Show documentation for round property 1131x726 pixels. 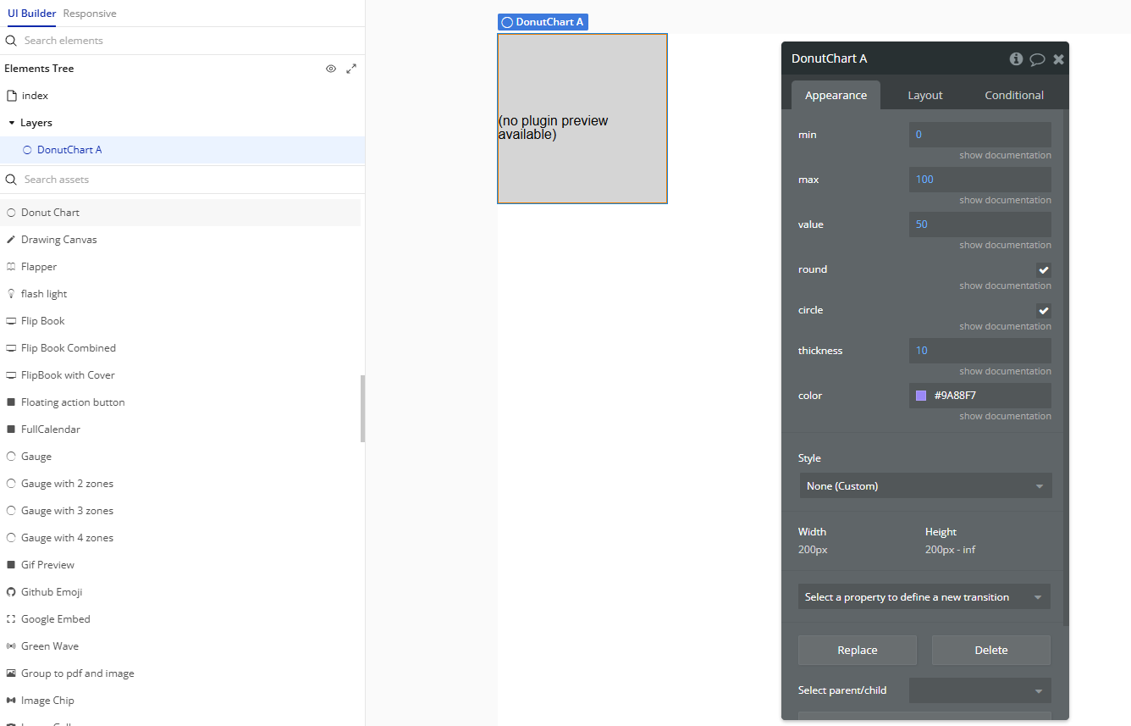[x=1005, y=285]
